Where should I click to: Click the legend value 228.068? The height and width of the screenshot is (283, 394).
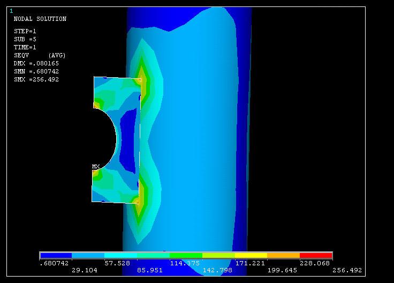[315, 263]
